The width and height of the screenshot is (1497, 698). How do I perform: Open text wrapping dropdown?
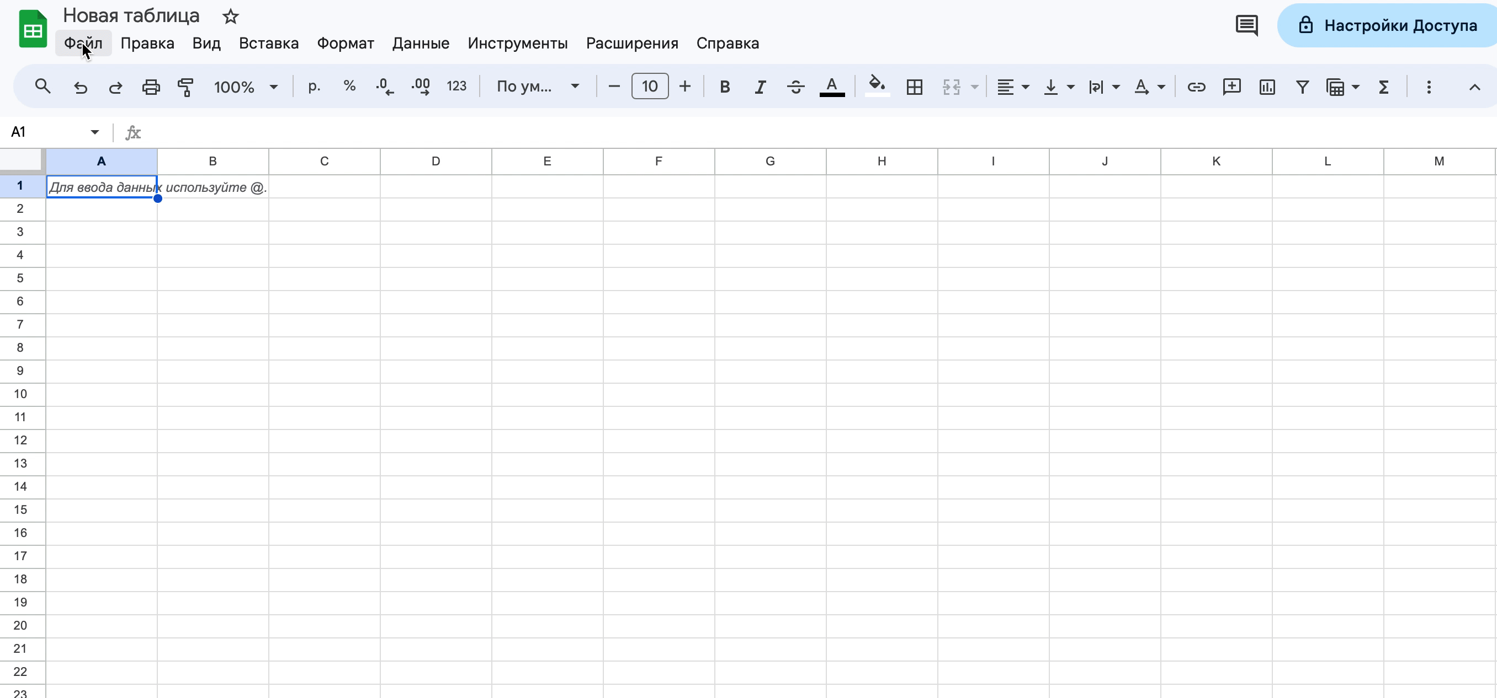pos(1103,87)
